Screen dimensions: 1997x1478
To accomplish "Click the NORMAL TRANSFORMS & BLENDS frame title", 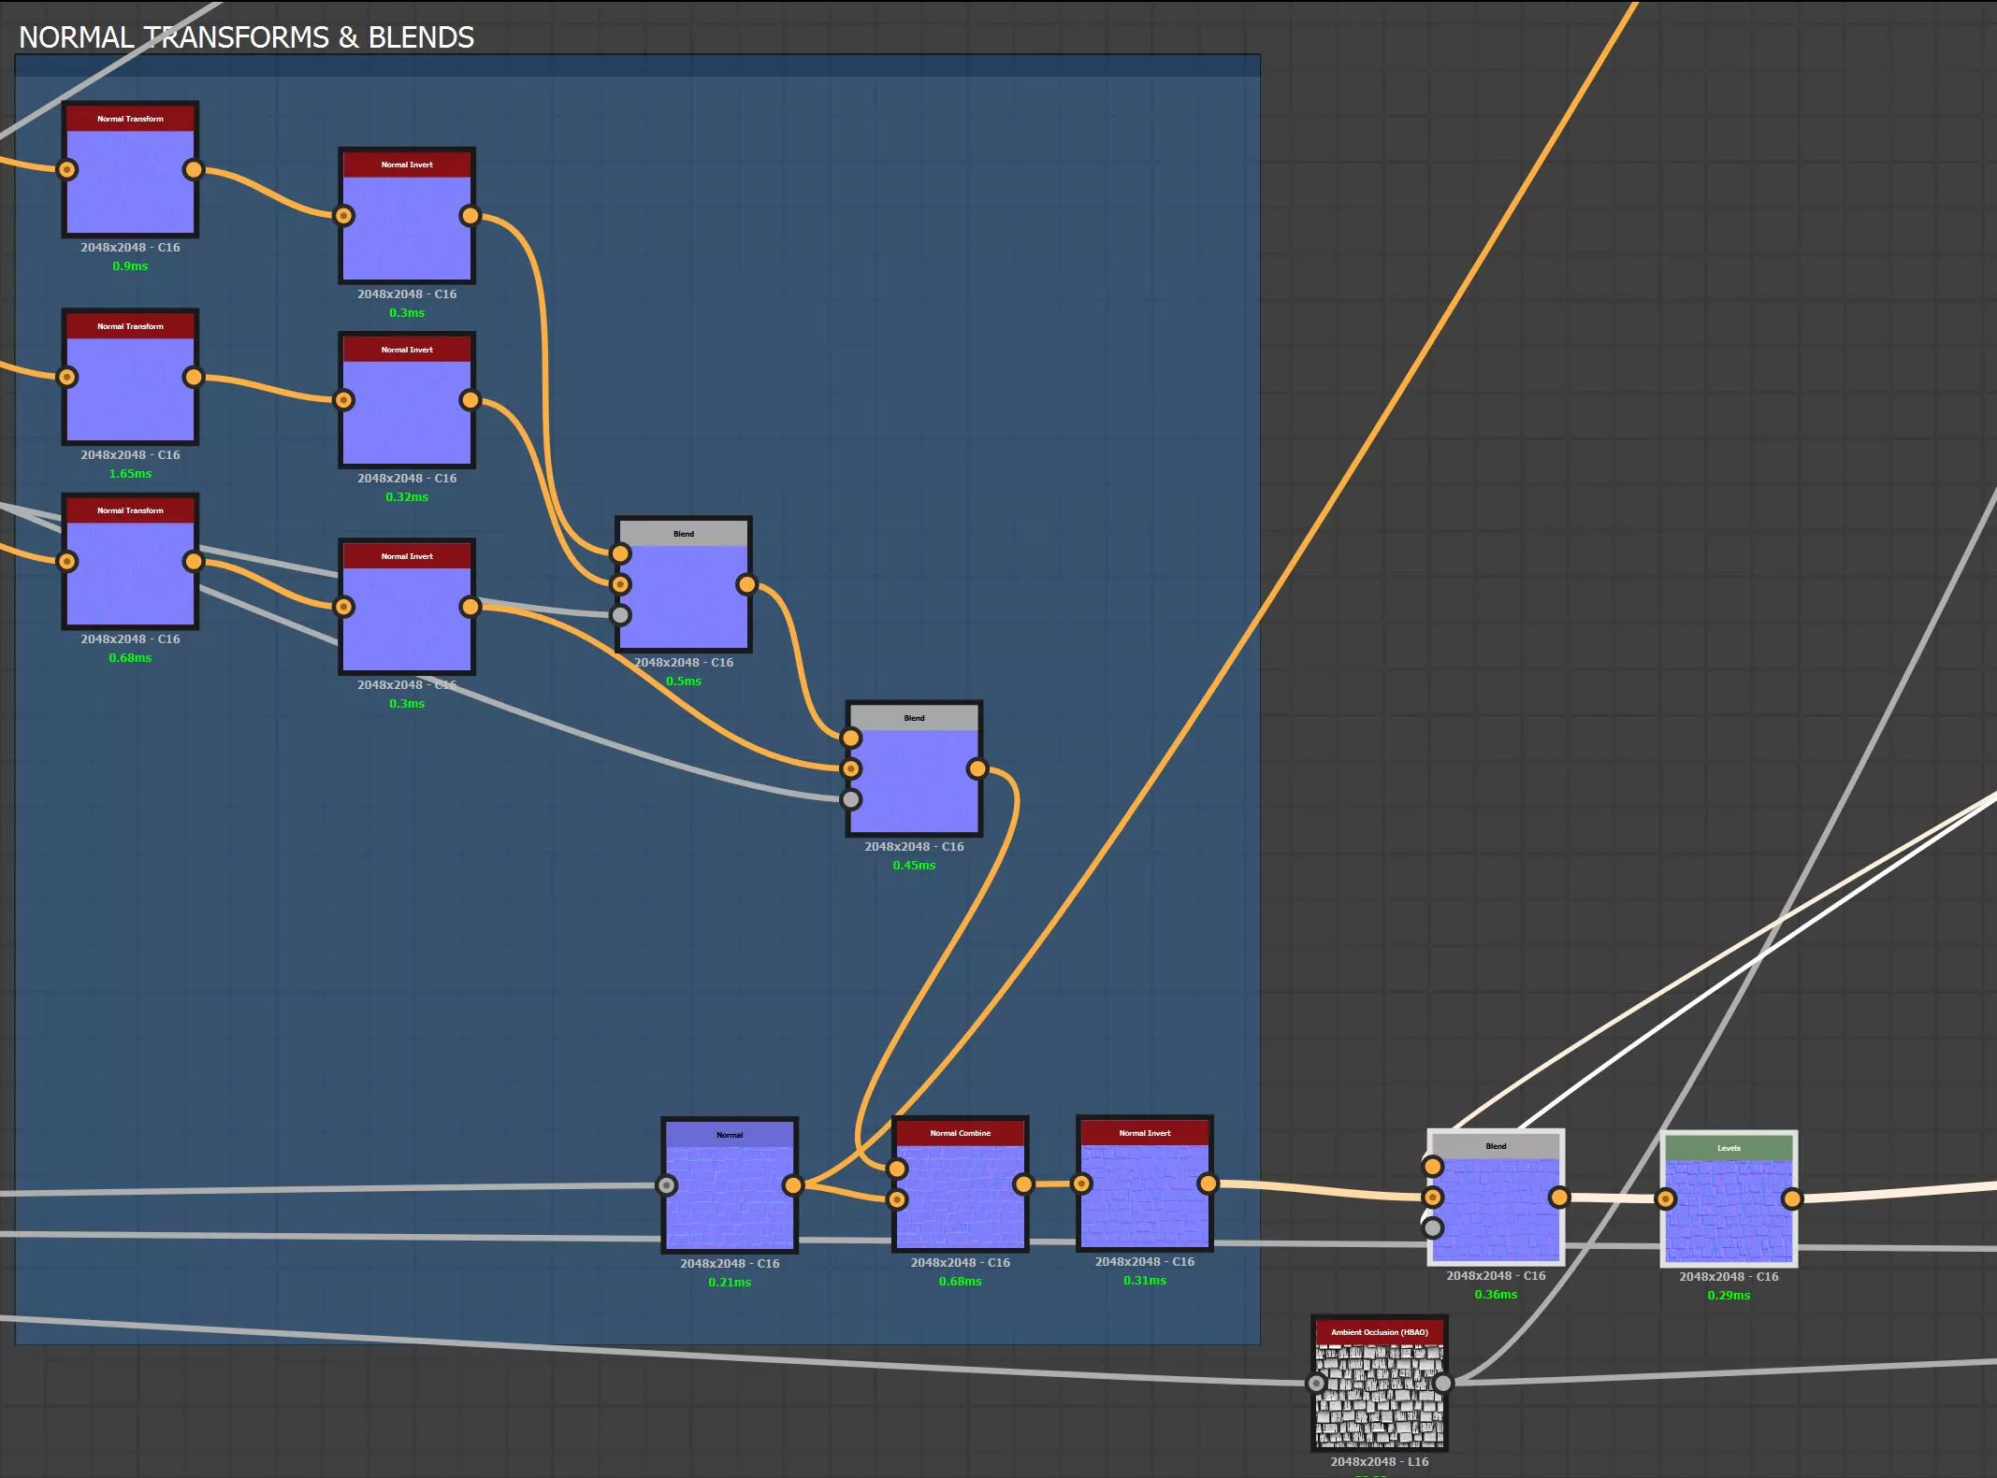I will pos(246,37).
